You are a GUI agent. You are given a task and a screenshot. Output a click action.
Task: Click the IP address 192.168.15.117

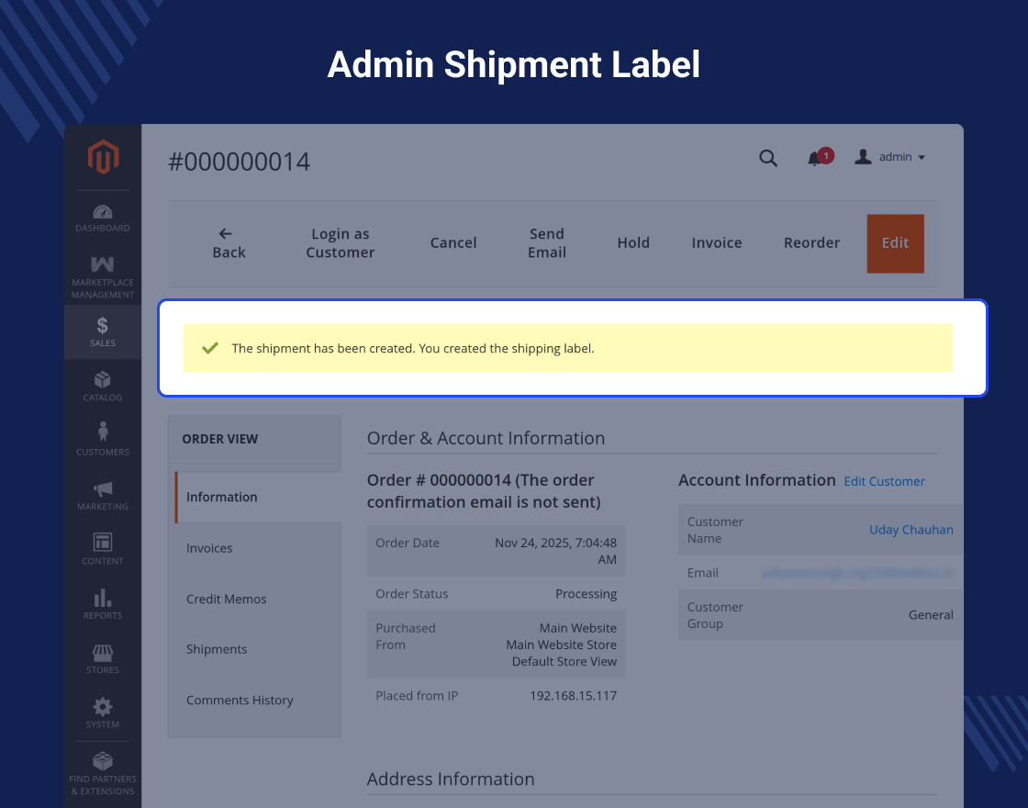pyautogui.click(x=573, y=696)
